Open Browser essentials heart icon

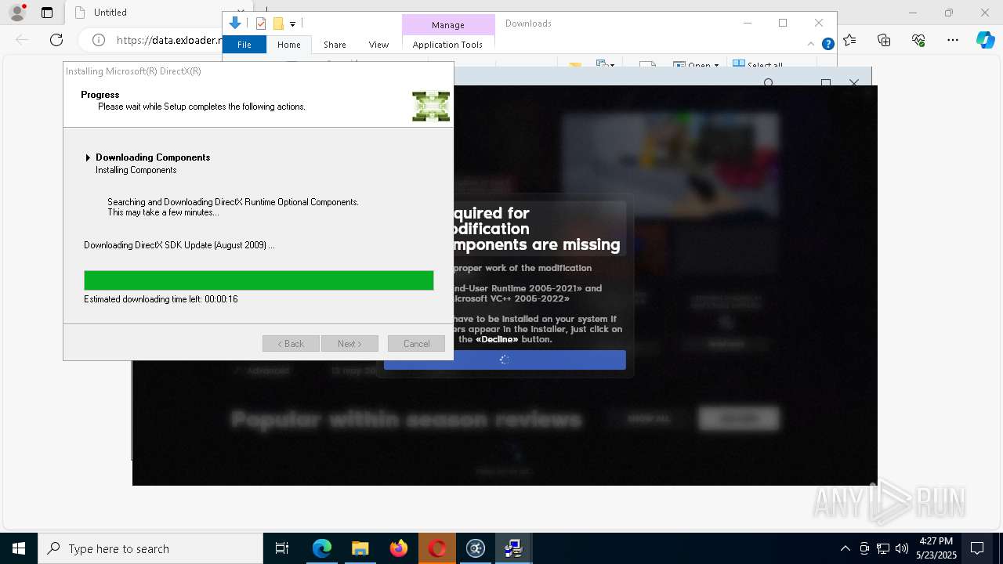tap(918, 40)
